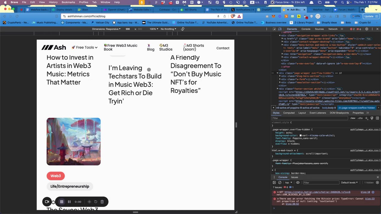
Task: Open the blog:33 source link in console
Action: tap(370, 199)
